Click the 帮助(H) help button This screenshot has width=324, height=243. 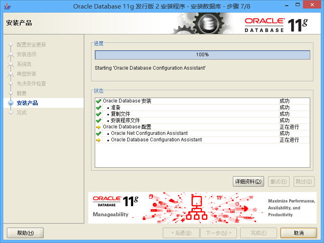pos(25,233)
